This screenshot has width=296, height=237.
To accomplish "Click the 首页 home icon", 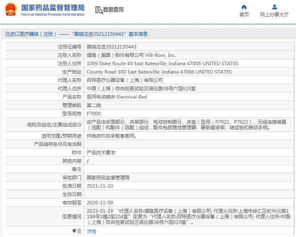I will (x=244, y=7).
